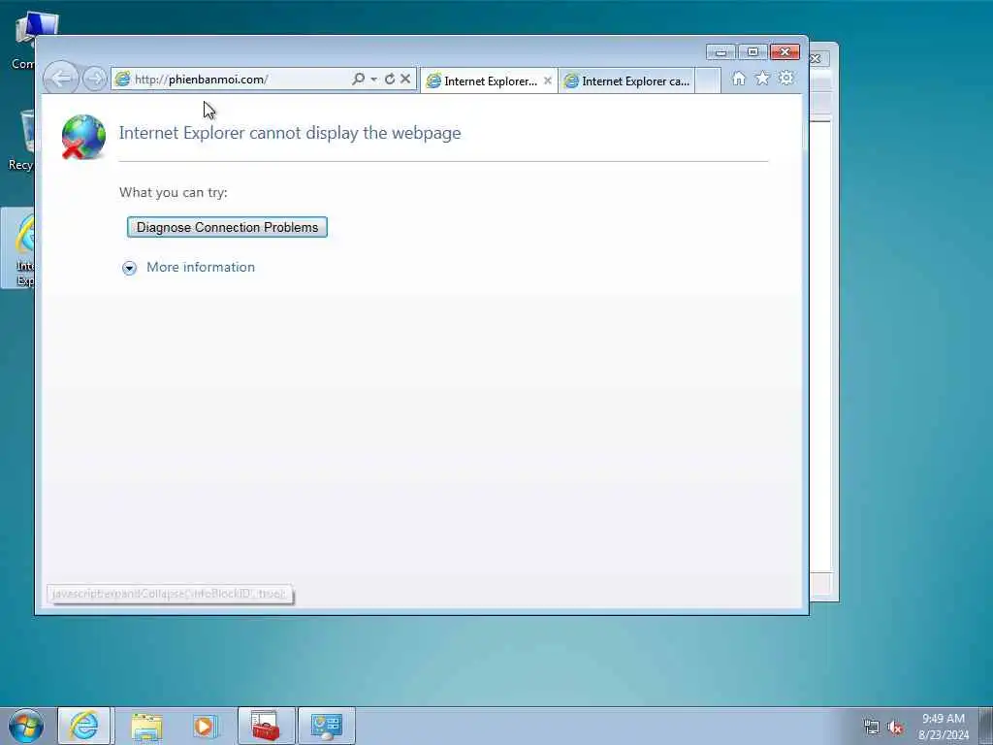Minimize the Internet Explorer window
Viewport: 993px width, 745px height.
click(721, 52)
